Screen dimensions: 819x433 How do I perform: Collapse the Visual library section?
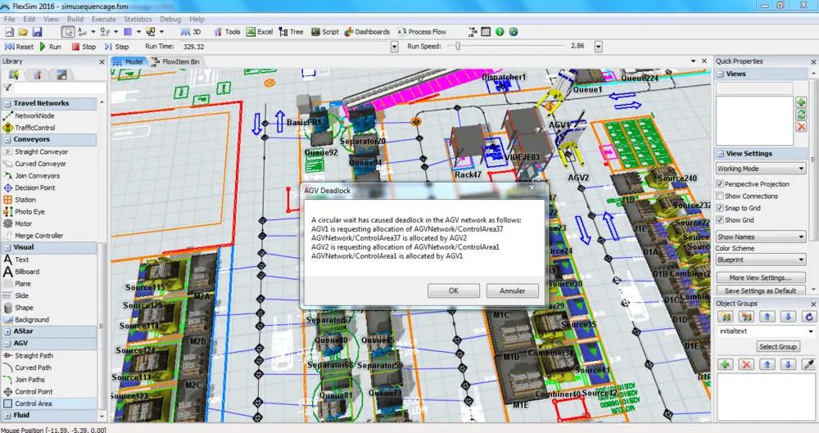(x=7, y=247)
